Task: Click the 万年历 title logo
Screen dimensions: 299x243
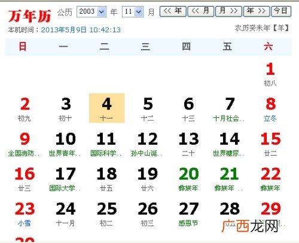Action: (x=29, y=16)
